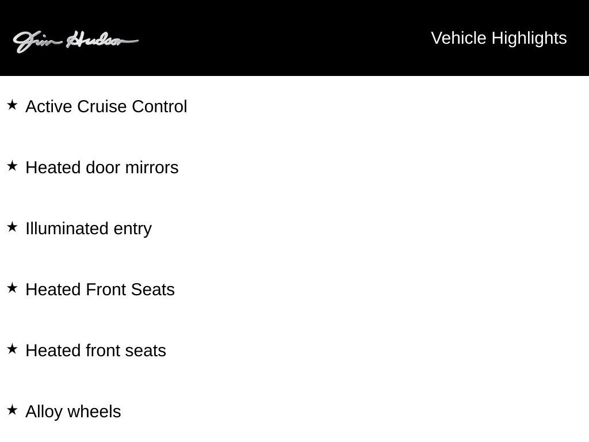Choose the Alloy wheels feature text
The height and width of the screenshot is (442, 589).
(x=73, y=412)
